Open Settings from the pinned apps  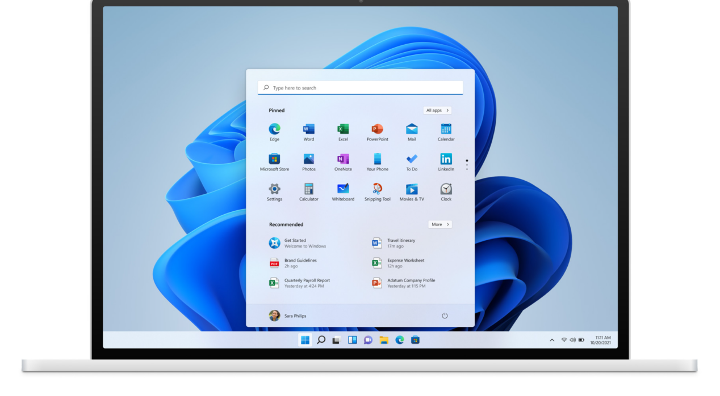click(274, 192)
